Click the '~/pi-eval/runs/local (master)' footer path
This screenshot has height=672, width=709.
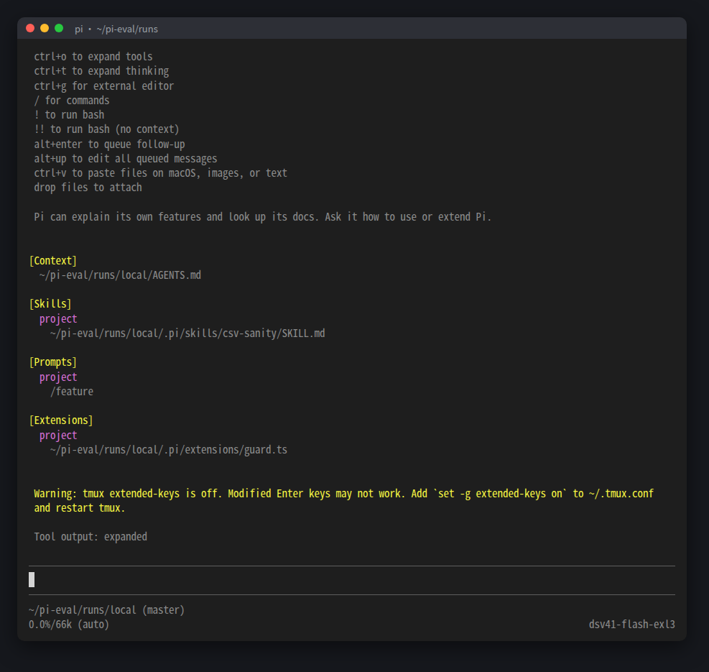coord(107,610)
